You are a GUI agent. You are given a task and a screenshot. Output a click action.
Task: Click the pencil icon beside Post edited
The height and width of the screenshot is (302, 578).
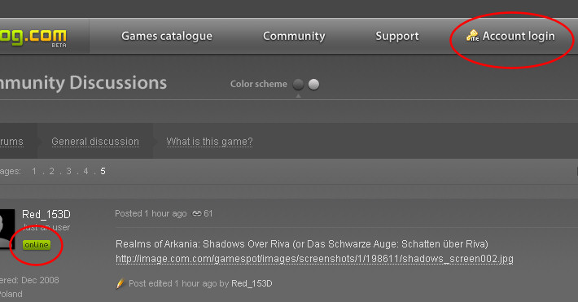coord(120,283)
